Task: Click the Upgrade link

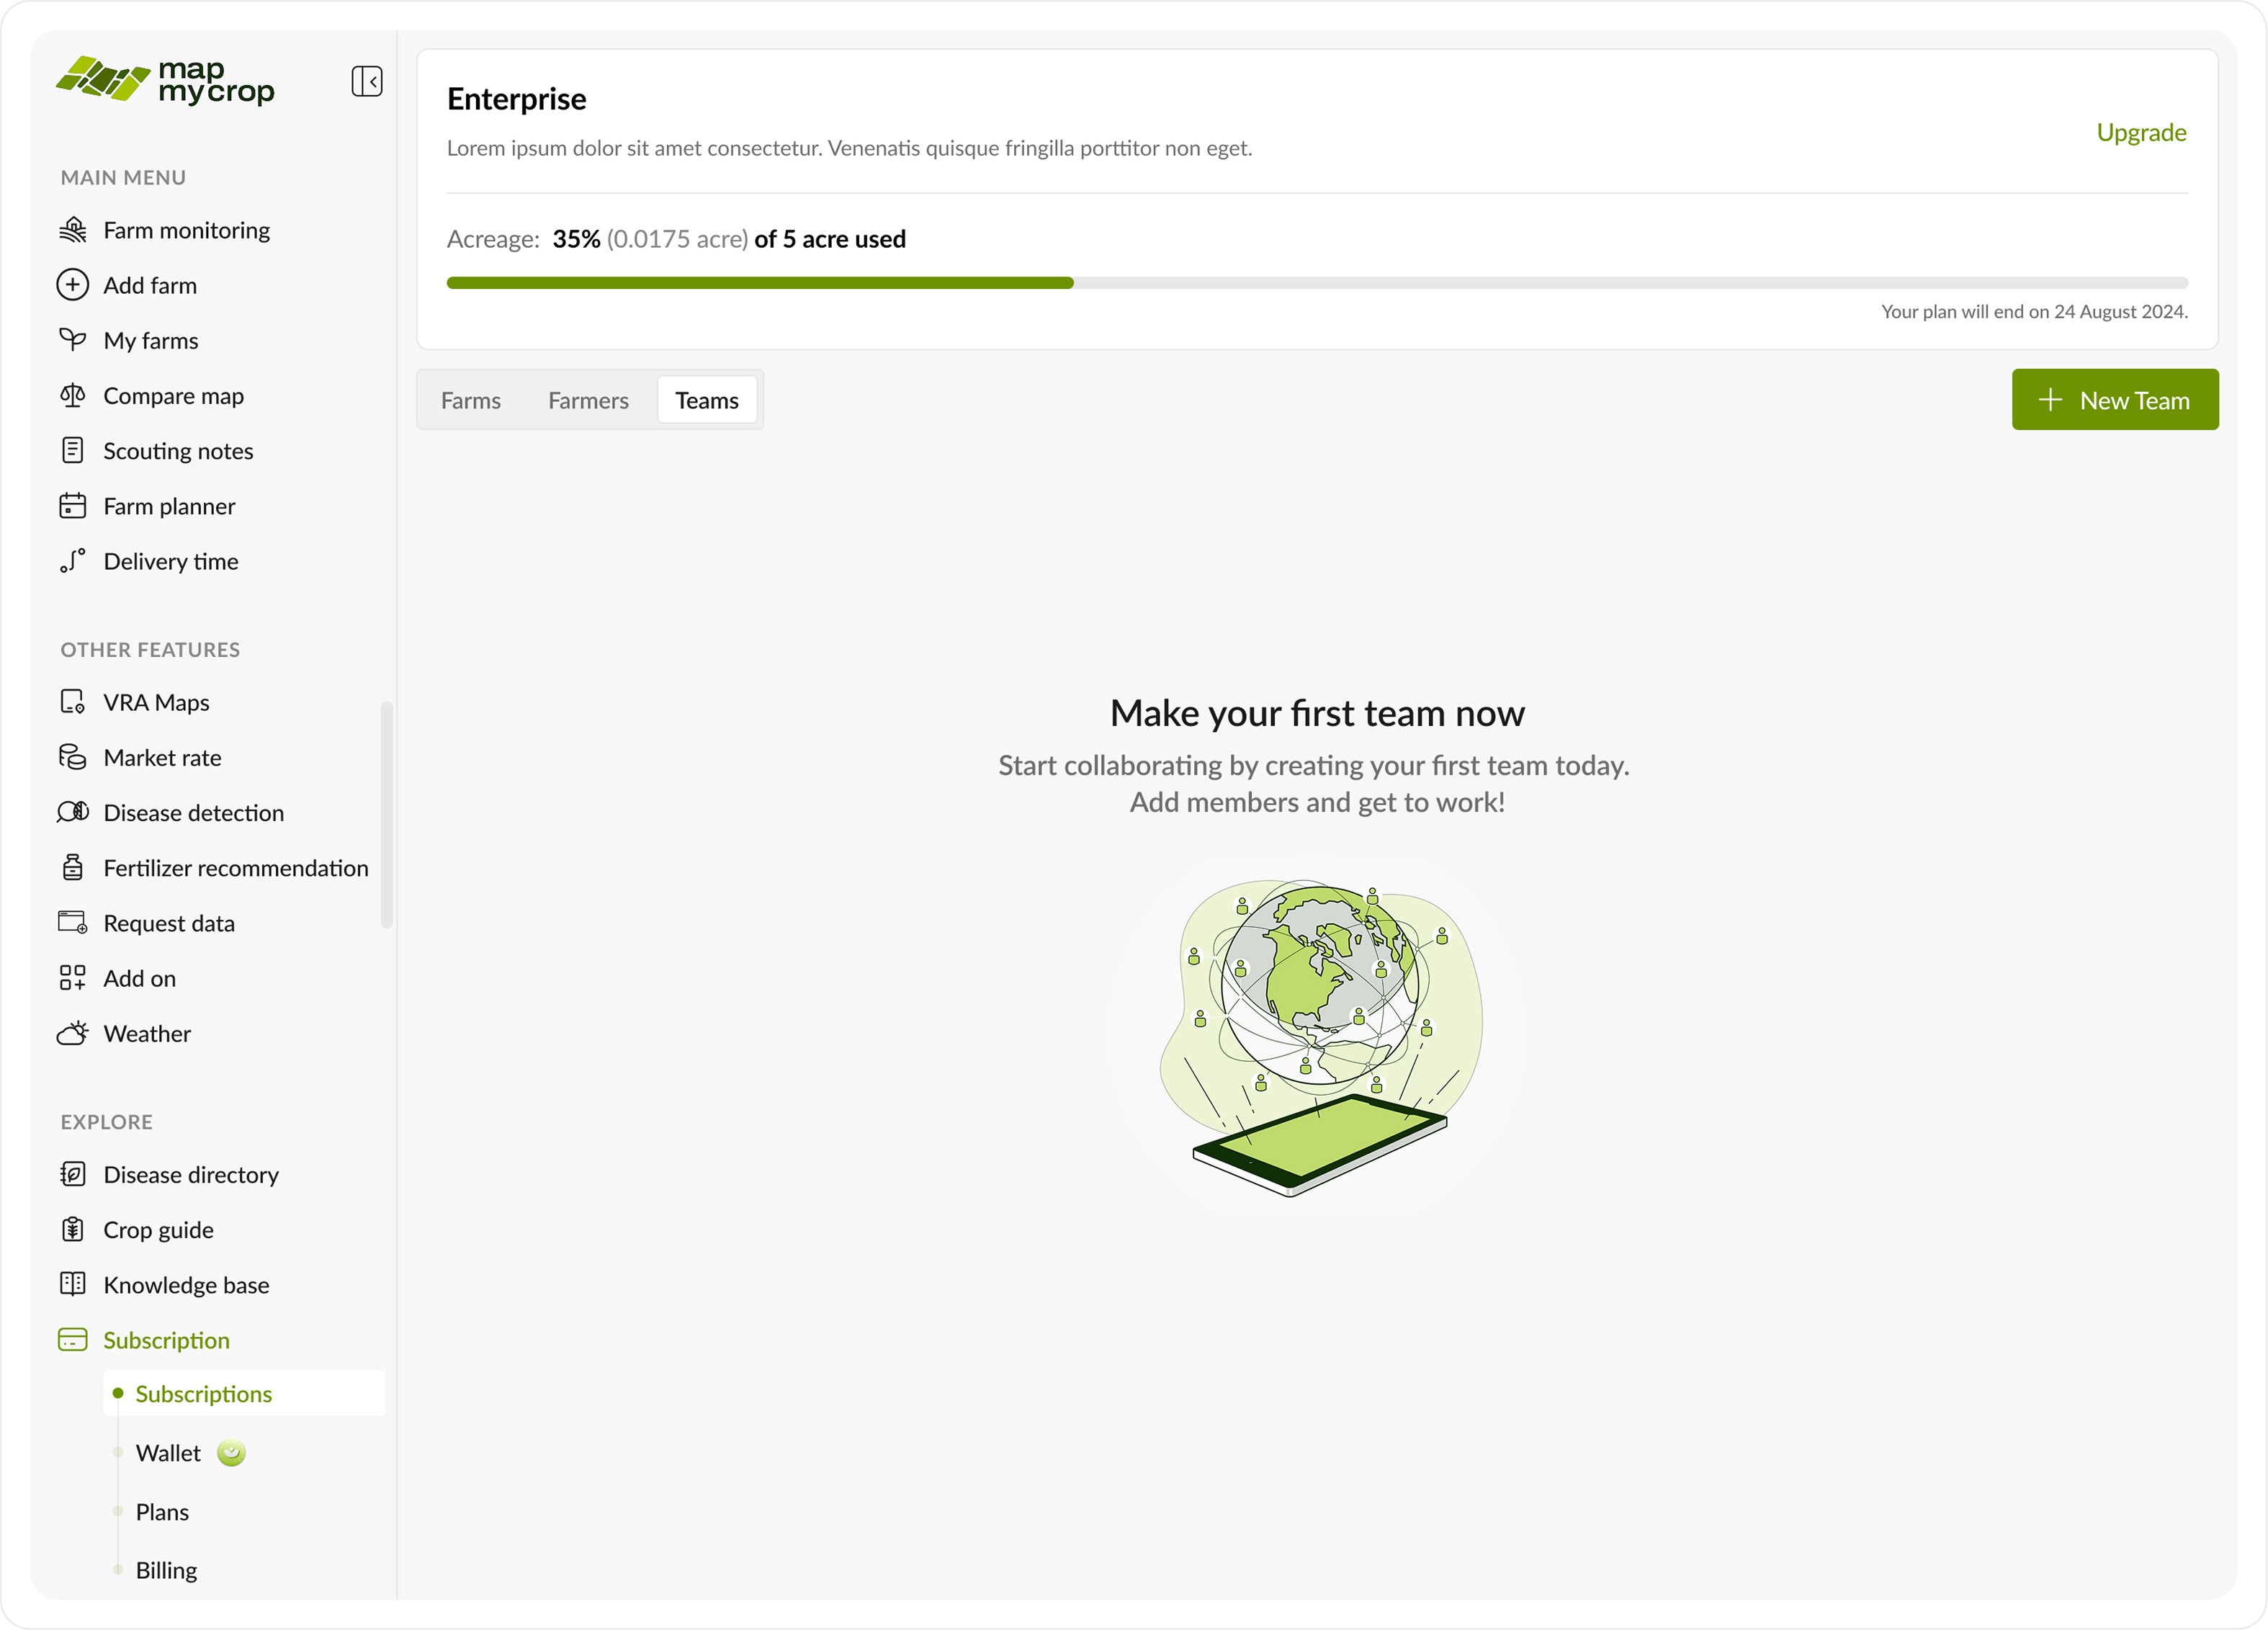Action: [x=2141, y=133]
